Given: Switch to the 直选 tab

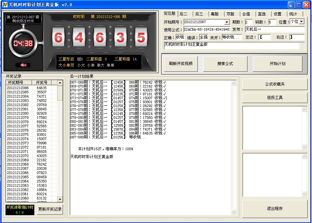Looking at the screenshot, I should 262,14.
